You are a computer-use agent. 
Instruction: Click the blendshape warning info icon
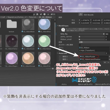tap(63, 30)
